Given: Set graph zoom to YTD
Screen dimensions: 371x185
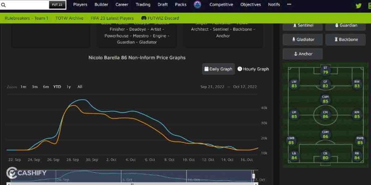Looking at the screenshot, I should click(57, 87).
